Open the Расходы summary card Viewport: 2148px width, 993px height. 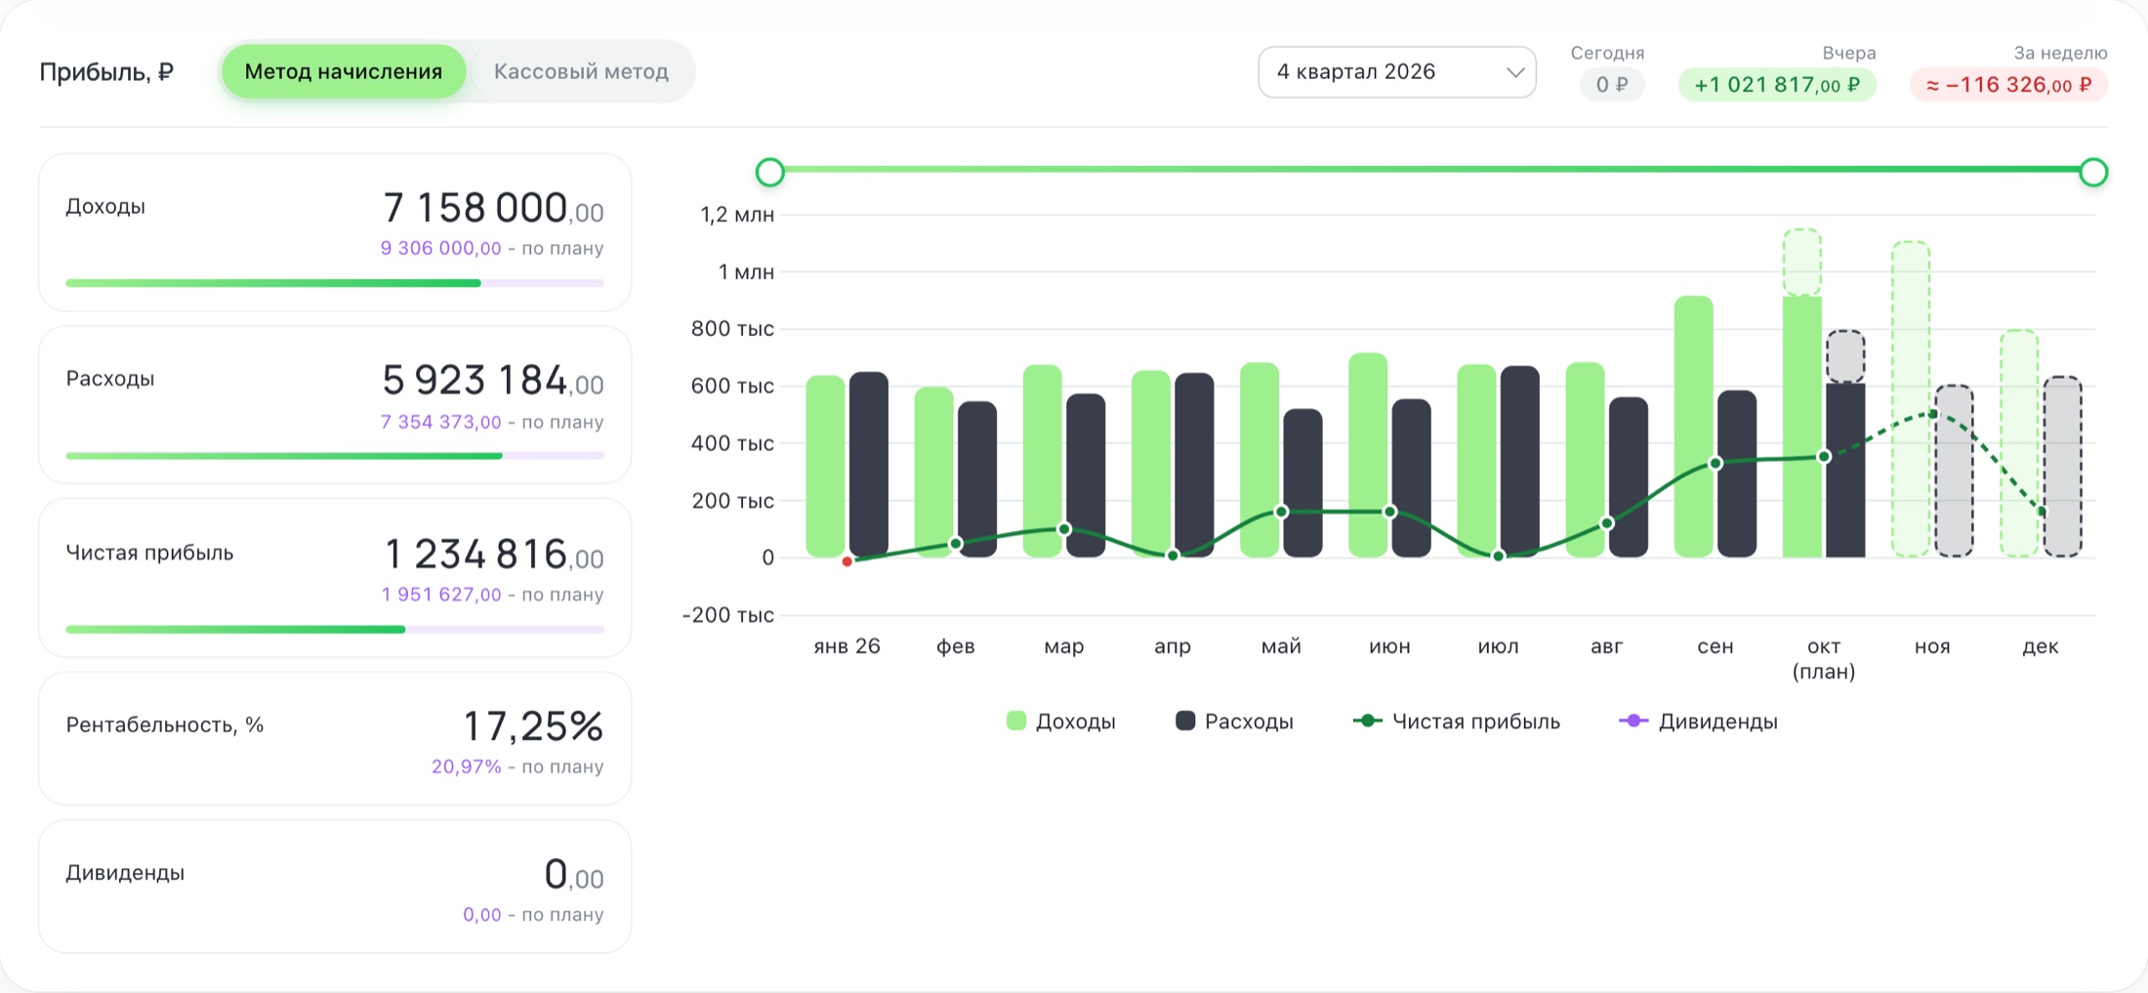(335, 405)
